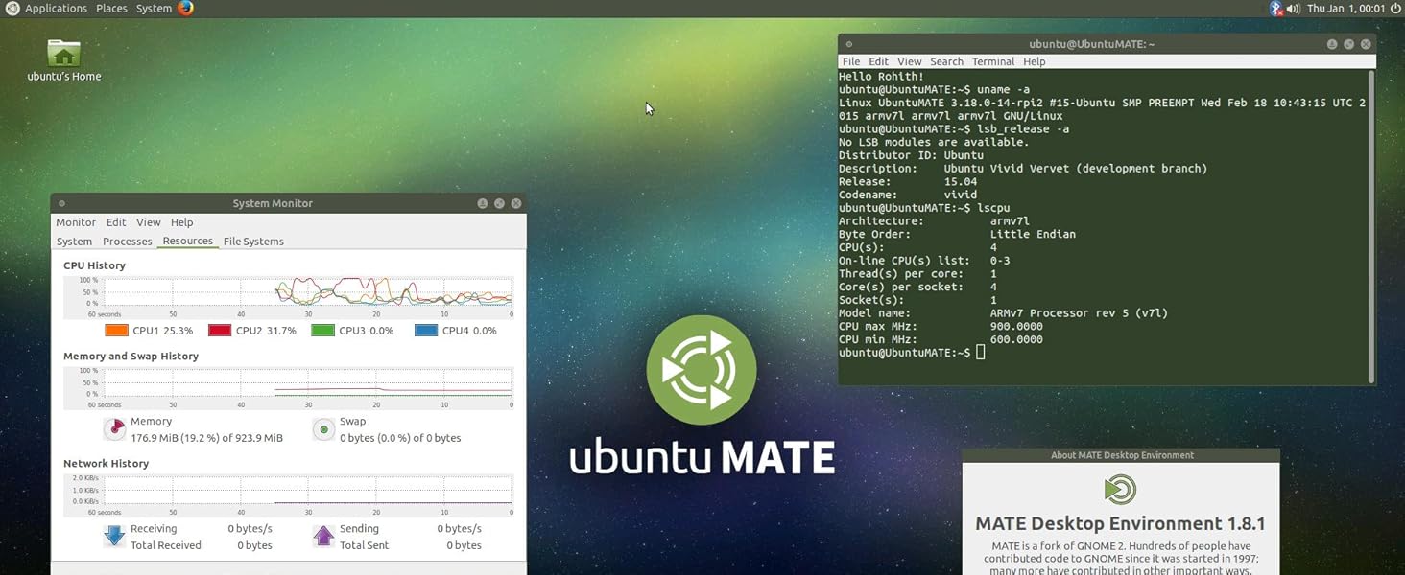Open the Places menu in the top panel
This screenshot has height=575, width=1405.
click(x=111, y=8)
